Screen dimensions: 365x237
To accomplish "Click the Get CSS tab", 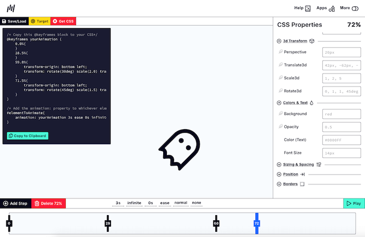I will 64,21.
